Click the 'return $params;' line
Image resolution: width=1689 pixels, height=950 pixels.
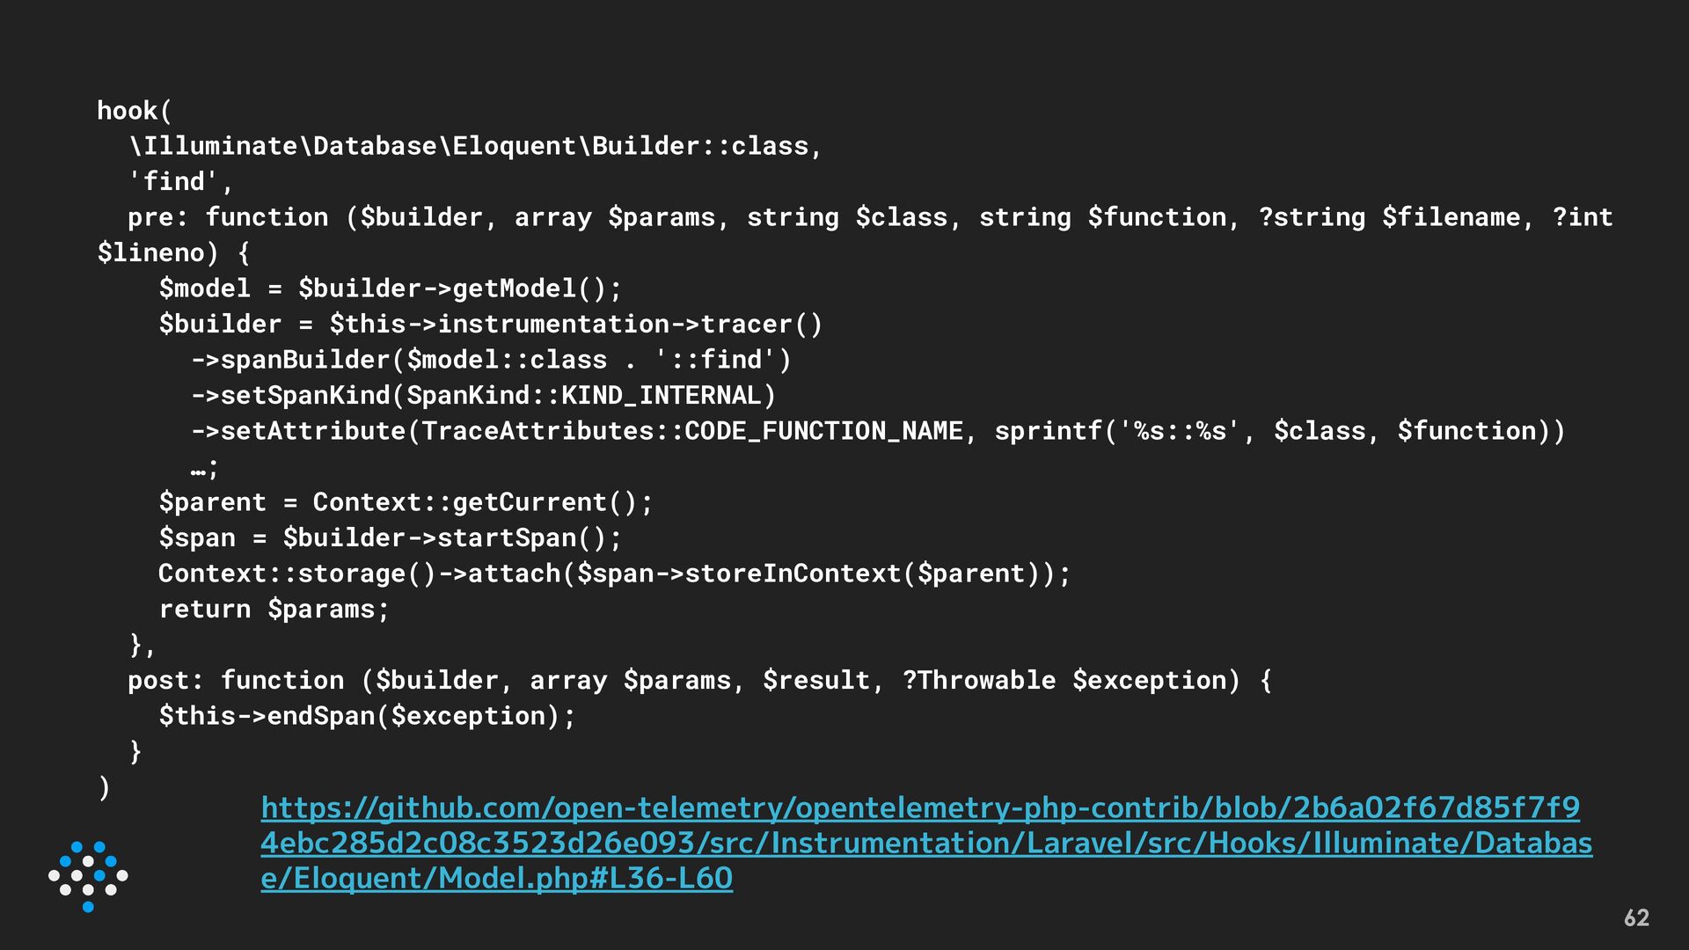click(274, 609)
